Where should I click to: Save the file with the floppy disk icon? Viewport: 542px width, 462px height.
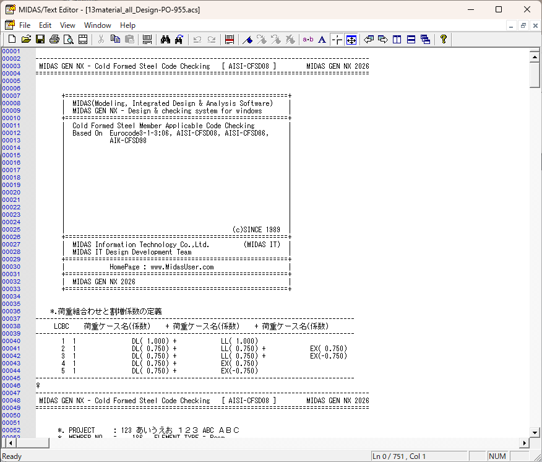[40, 40]
